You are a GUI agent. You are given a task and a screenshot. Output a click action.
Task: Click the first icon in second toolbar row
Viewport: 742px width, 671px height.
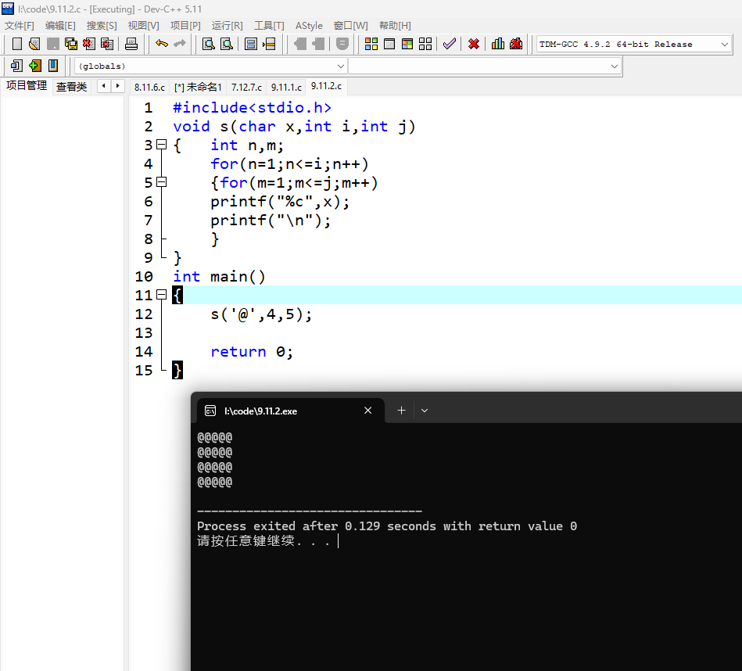(17, 66)
